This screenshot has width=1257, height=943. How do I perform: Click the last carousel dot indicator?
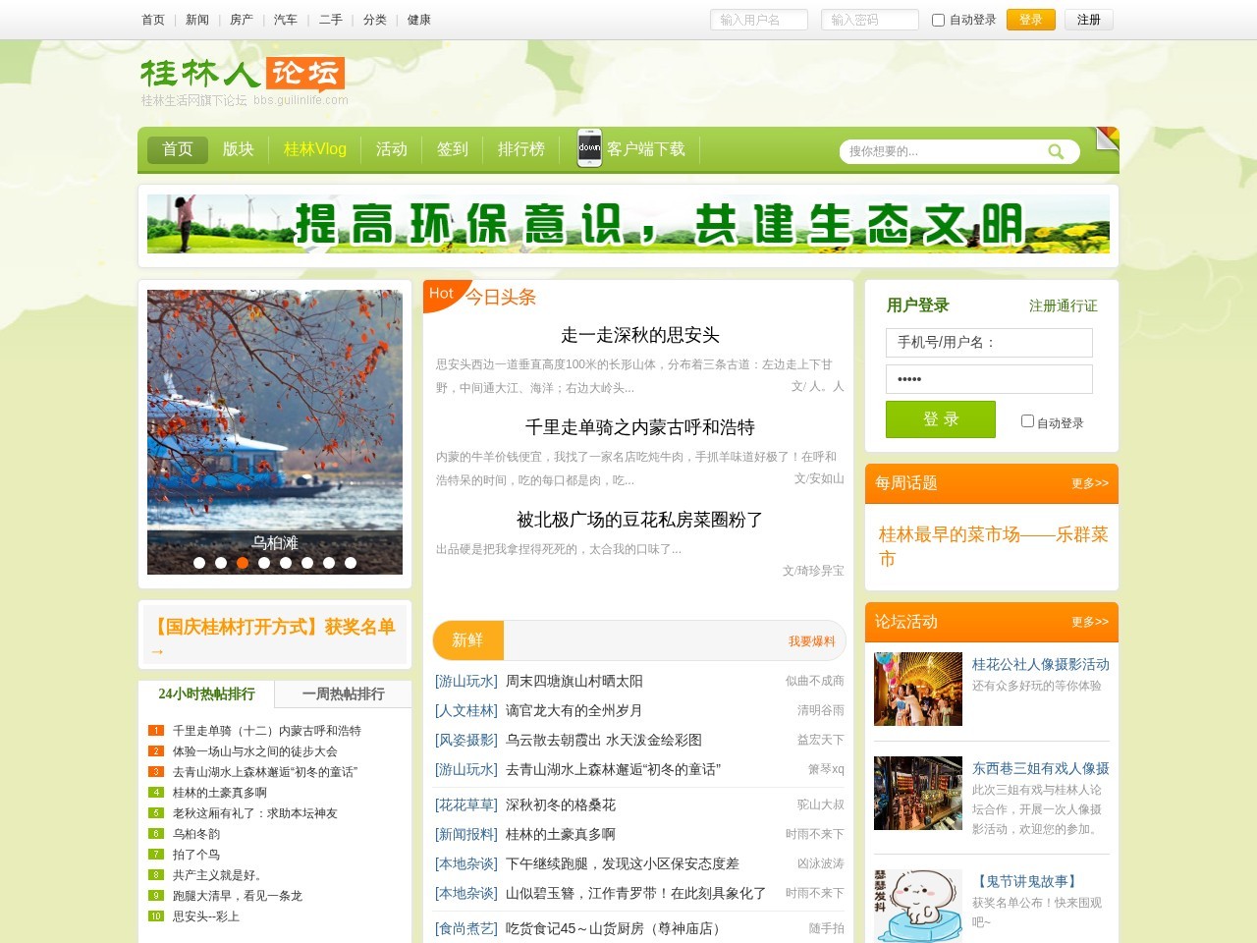(x=351, y=563)
